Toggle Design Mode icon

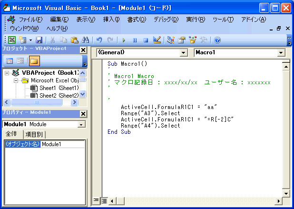[157, 40]
